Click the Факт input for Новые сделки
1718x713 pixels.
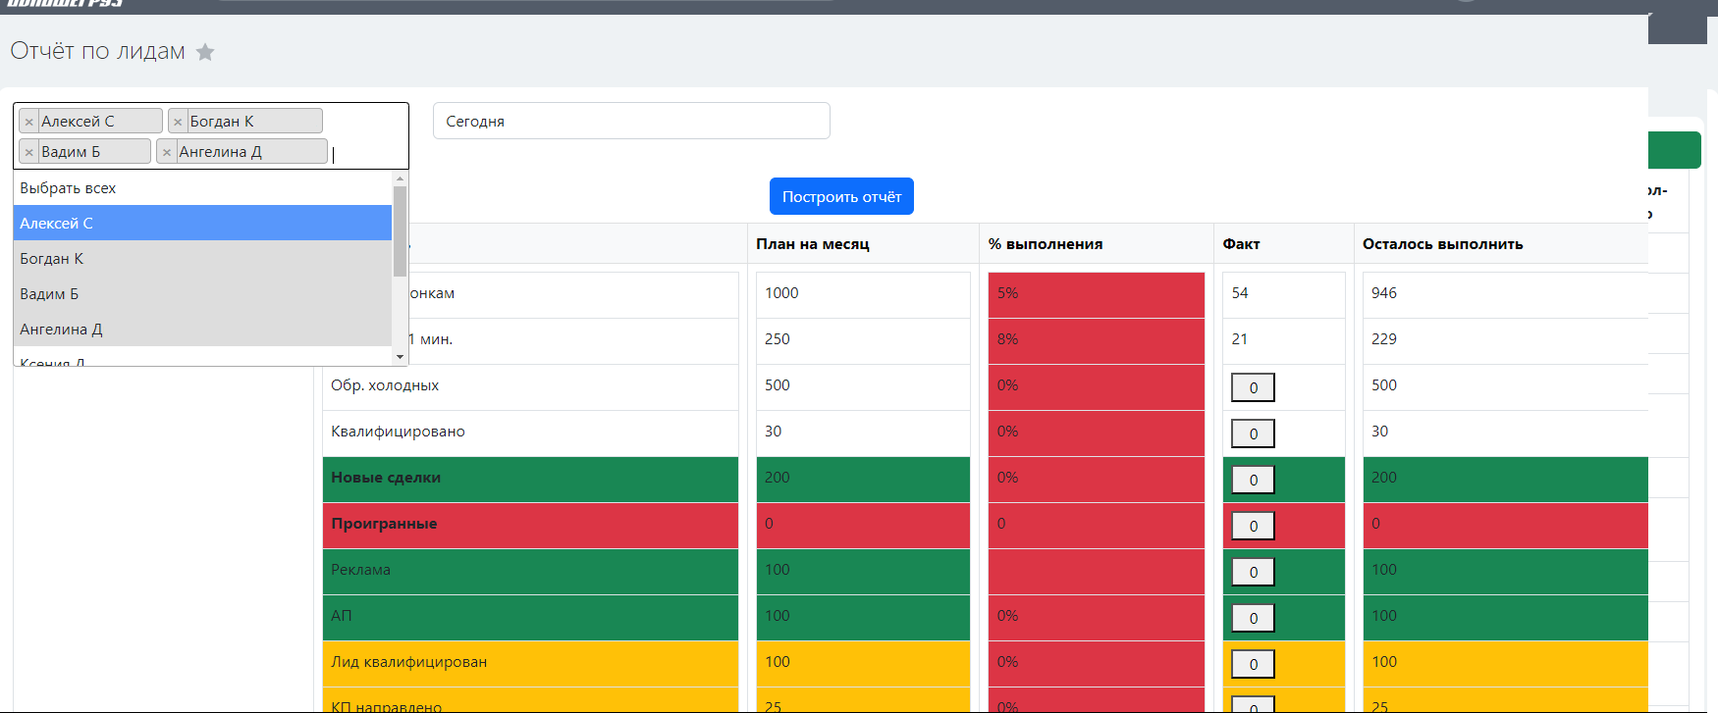tap(1253, 480)
